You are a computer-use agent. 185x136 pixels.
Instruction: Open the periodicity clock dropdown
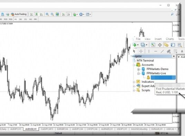click(x=82, y=14)
